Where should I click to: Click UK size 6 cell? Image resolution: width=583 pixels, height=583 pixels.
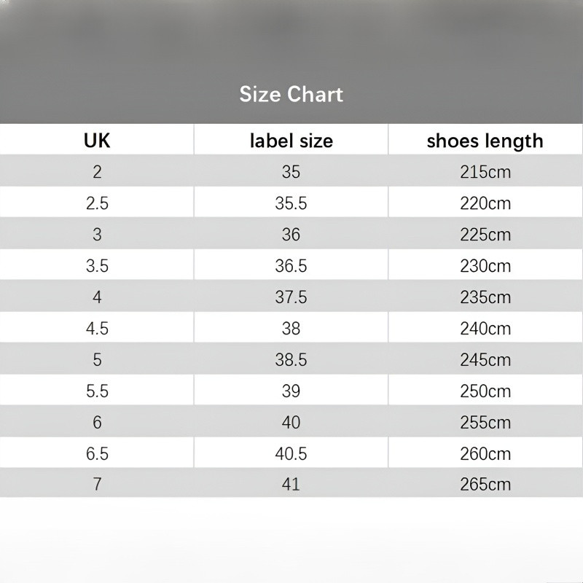97,423
